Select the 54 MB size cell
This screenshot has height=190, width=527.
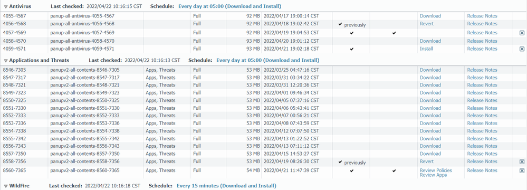pyautogui.click(x=253, y=170)
